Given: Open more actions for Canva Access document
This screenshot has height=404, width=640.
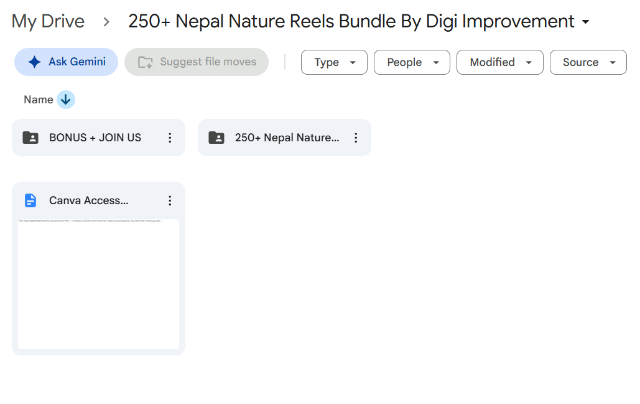Looking at the screenshot, I should pos(170,200).
